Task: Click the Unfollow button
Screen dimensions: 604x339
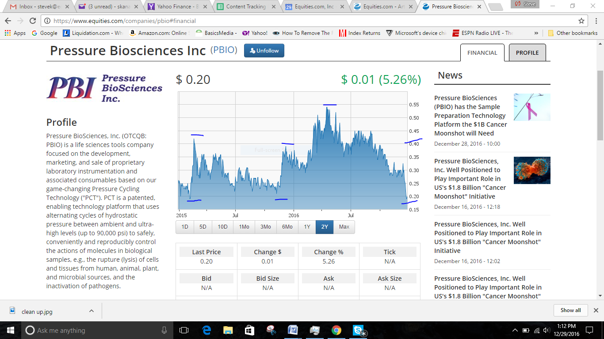Action: 264,51
